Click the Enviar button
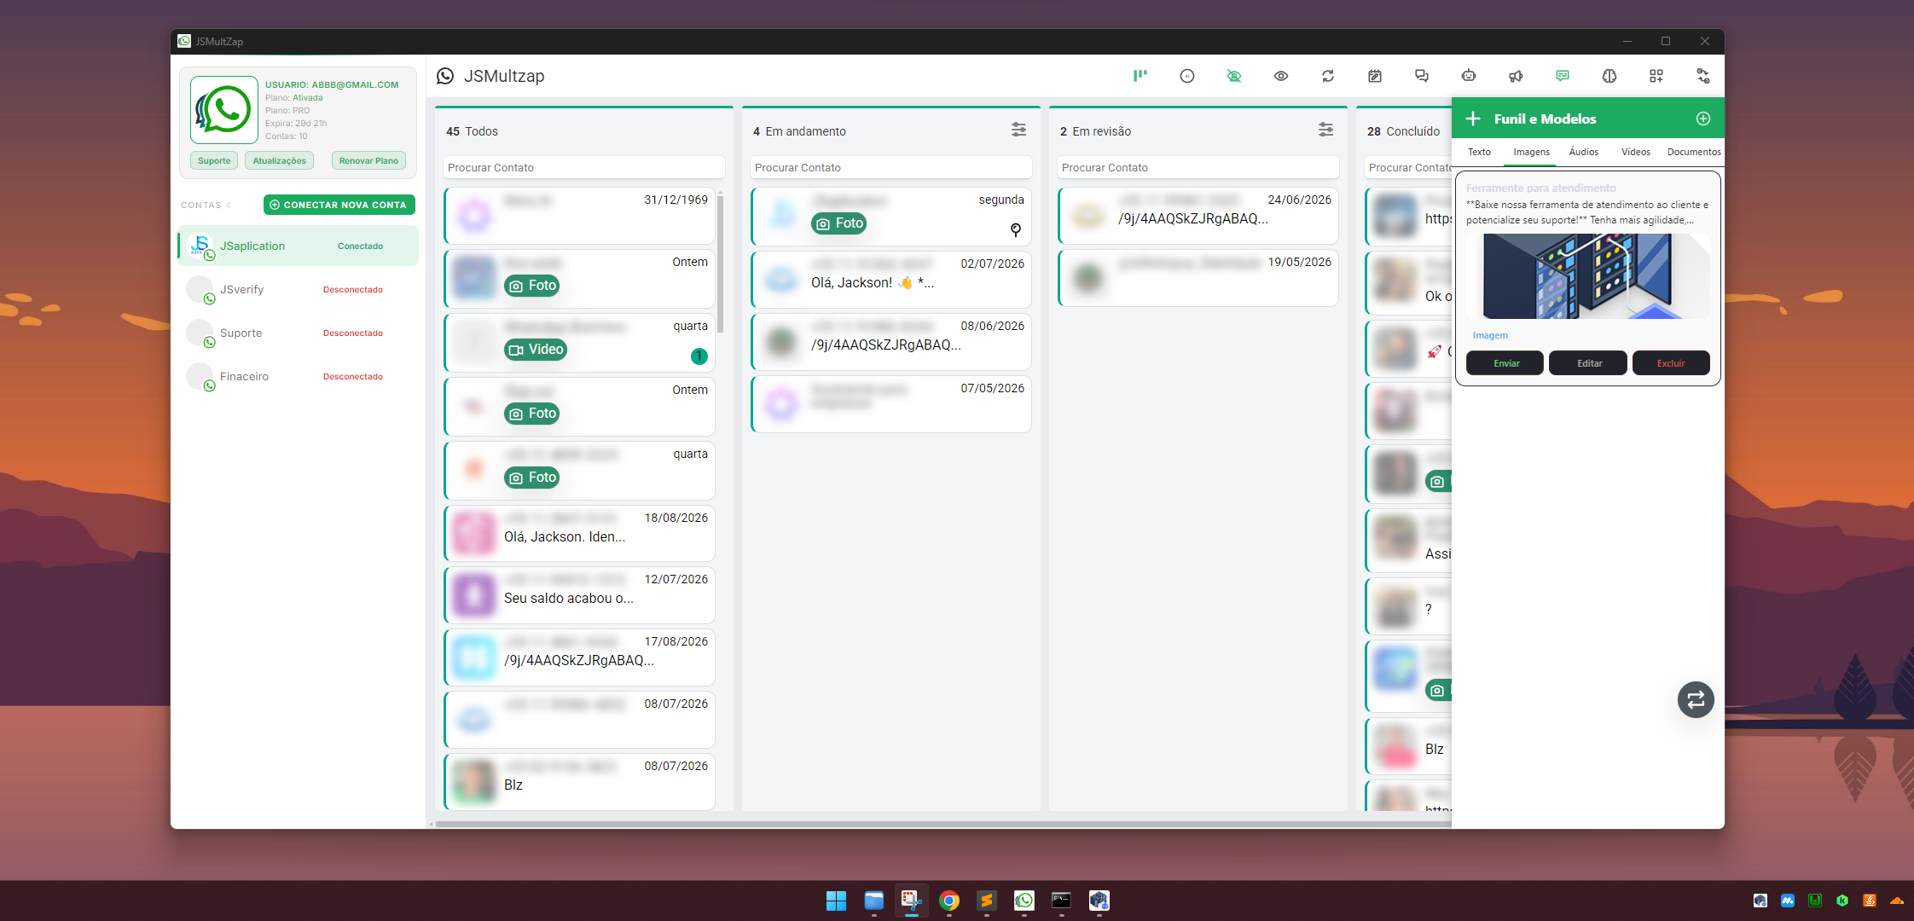1914x921 pixels. click(1505, 363)
